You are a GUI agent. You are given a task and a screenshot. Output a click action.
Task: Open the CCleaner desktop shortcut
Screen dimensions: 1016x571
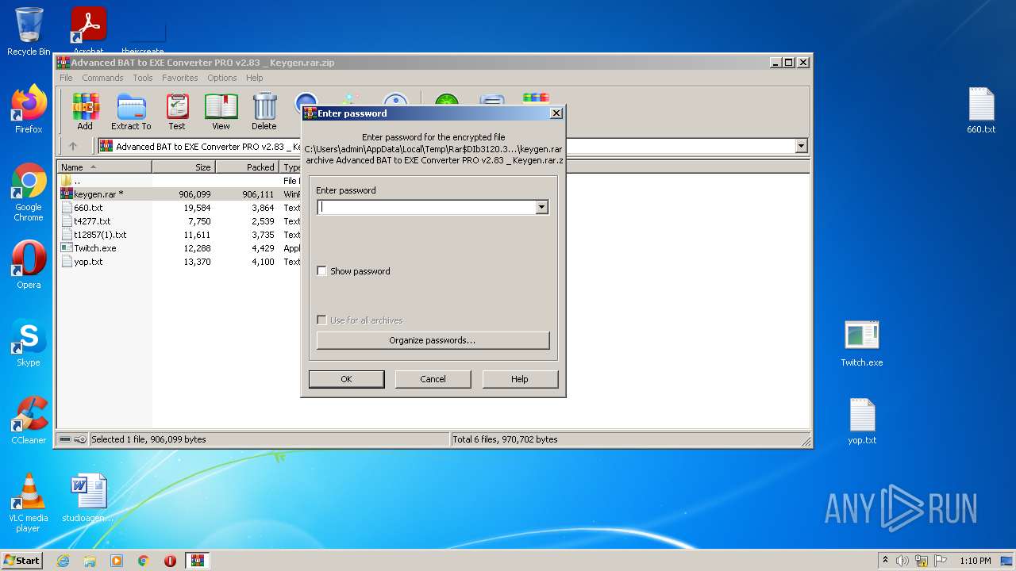(29, 420)
